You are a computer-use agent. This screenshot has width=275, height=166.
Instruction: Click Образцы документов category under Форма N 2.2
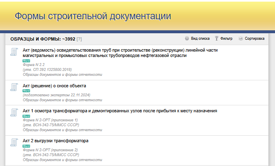tap(62, 75)
